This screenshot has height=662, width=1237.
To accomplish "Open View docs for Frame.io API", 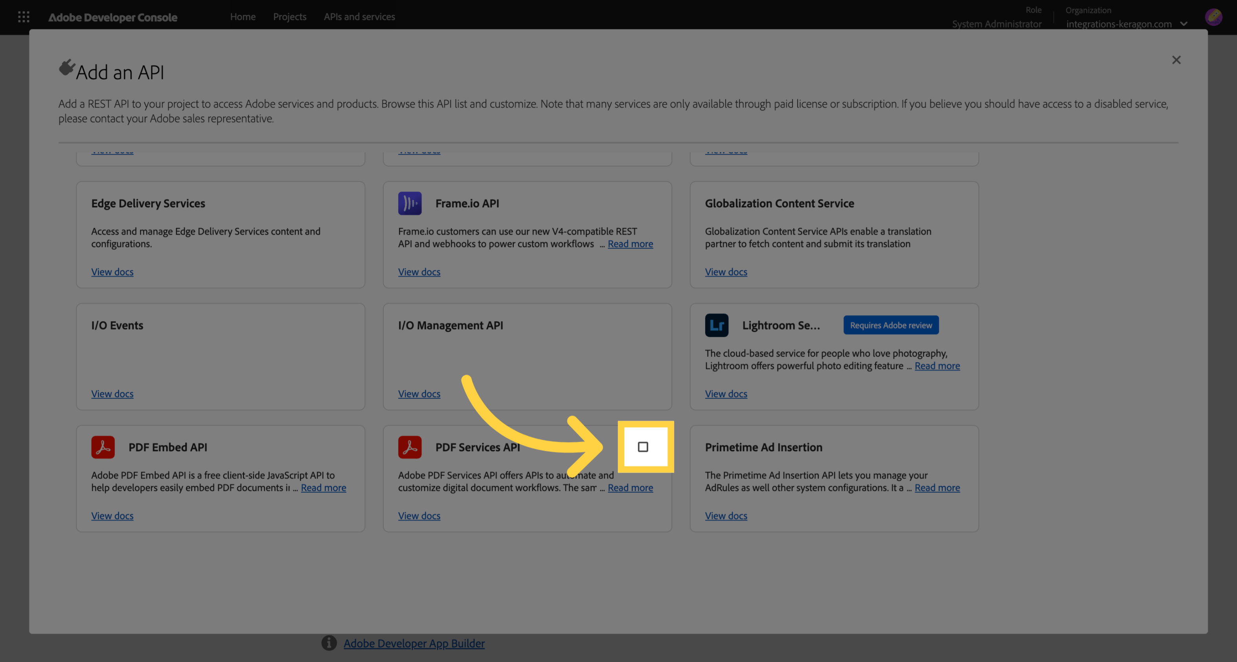I will point(419,272).
